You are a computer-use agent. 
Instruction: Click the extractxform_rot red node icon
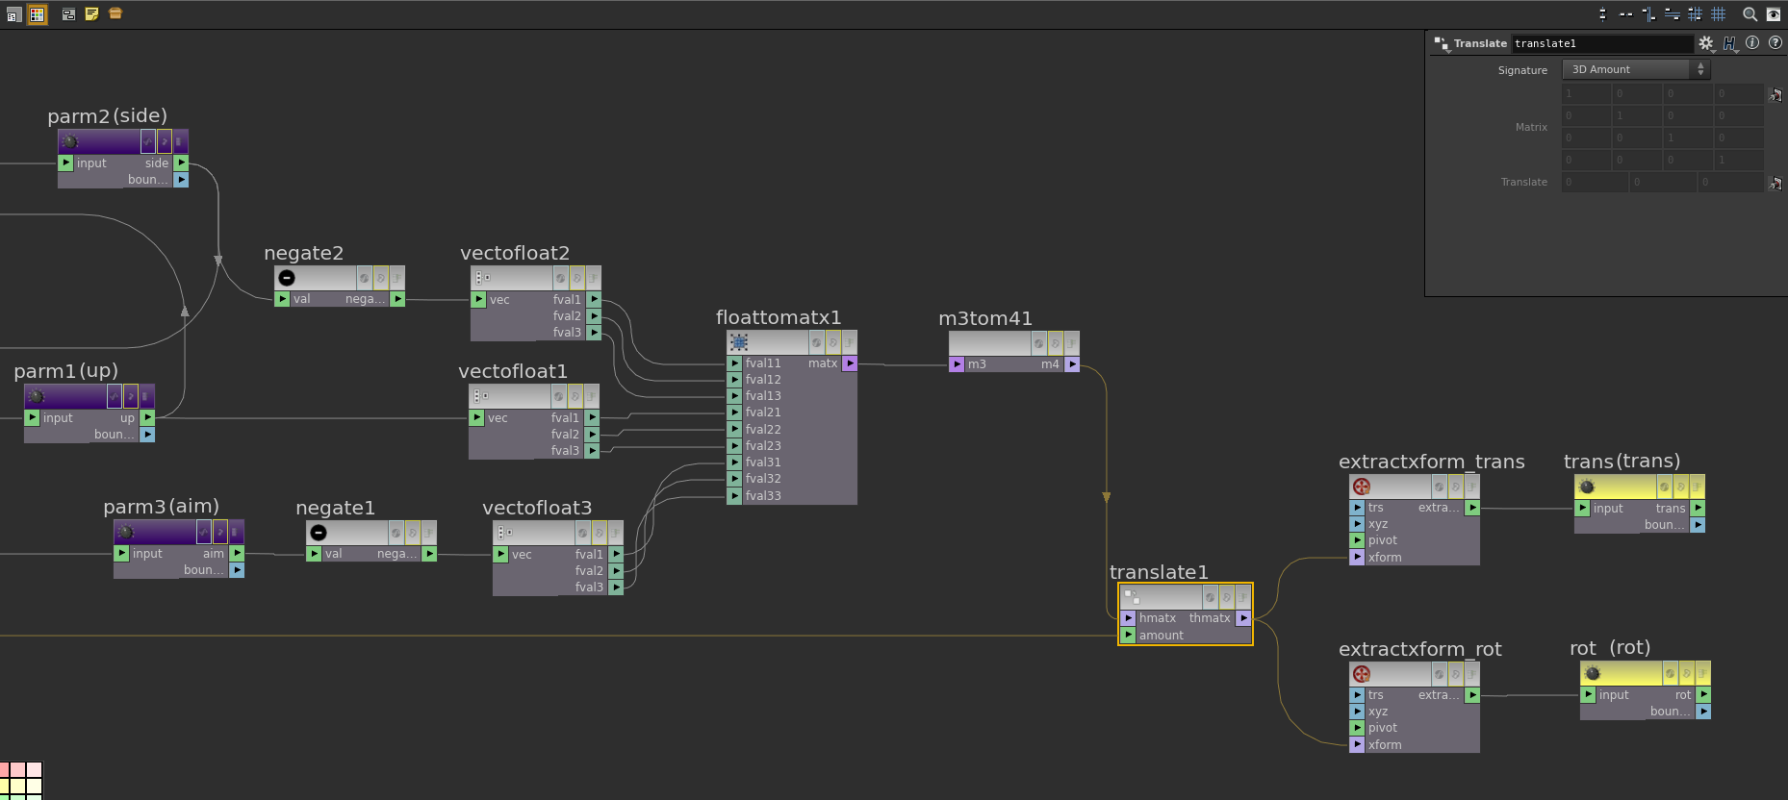pos(1362,674)
